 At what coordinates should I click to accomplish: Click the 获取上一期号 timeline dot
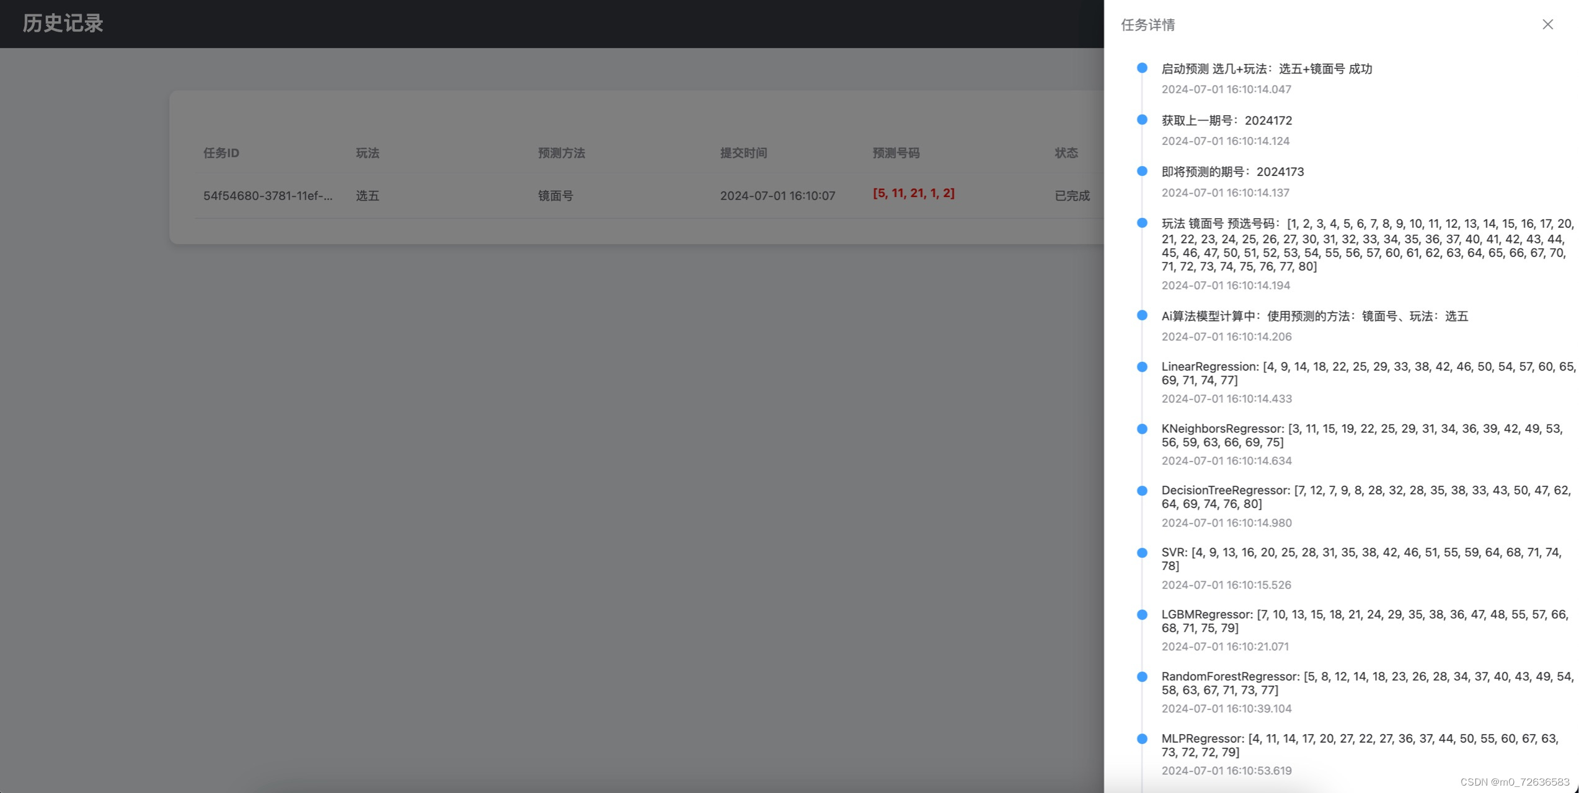1142,120
